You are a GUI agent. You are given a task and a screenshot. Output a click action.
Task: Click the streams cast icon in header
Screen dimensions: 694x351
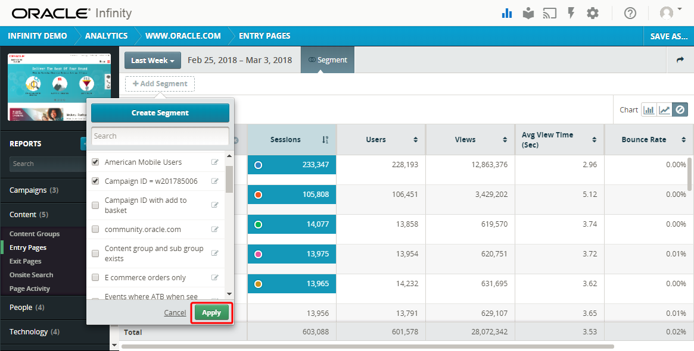pyautogui.click(x=549, y=13)
